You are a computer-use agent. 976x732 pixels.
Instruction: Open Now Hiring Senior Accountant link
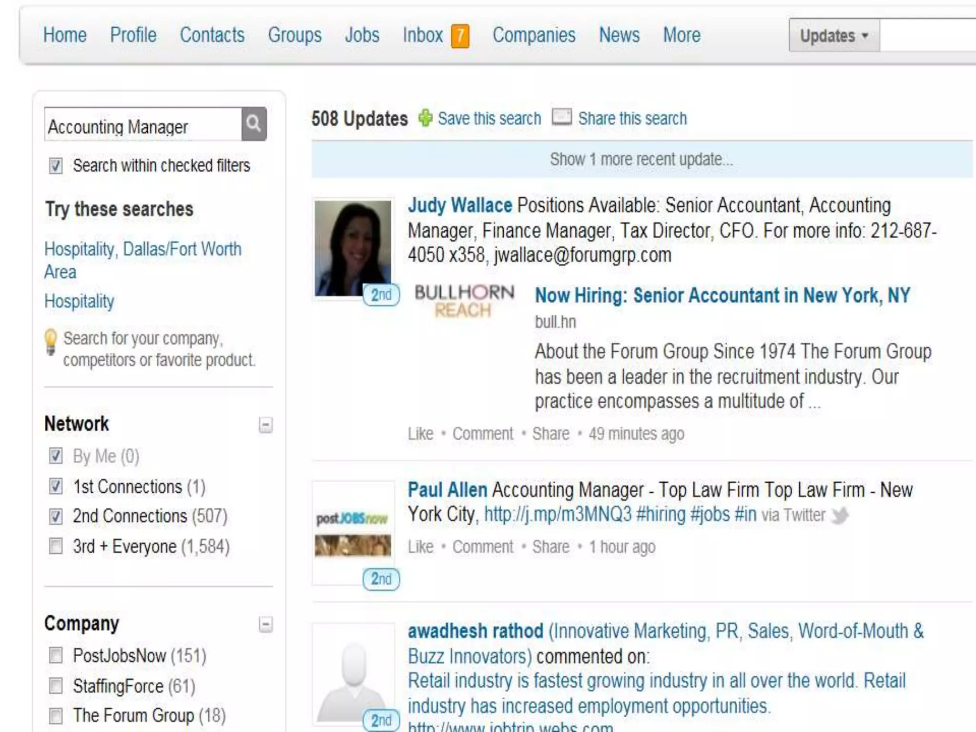coord(722,295)
